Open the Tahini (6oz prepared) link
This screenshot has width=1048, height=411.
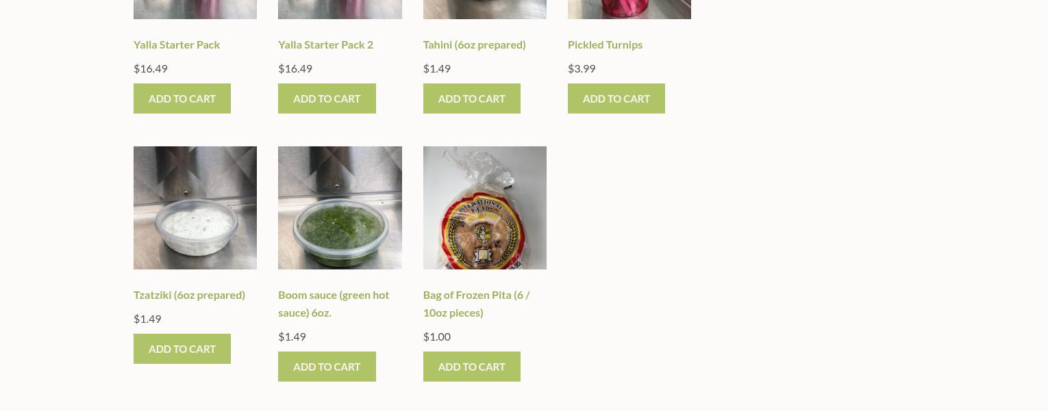tap(474, 44)
